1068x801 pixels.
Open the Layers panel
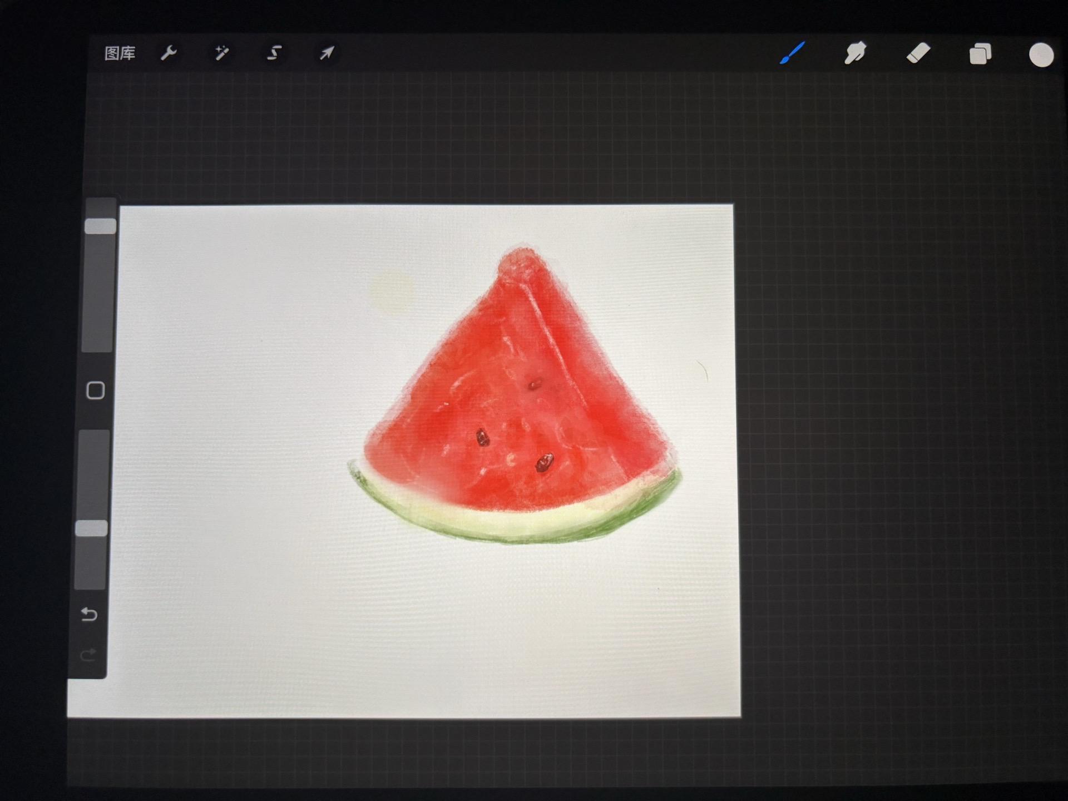[980, 55]
